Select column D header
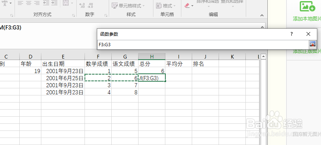321x145 pixels. coord(31,57)
